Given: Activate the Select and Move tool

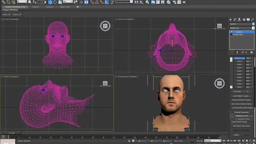Looking at the screenshot, I should [50, 2].
